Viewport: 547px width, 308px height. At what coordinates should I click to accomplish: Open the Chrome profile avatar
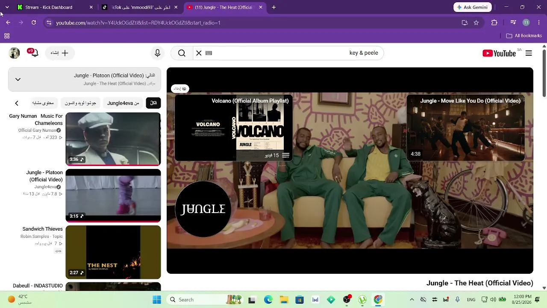(526, 23)
